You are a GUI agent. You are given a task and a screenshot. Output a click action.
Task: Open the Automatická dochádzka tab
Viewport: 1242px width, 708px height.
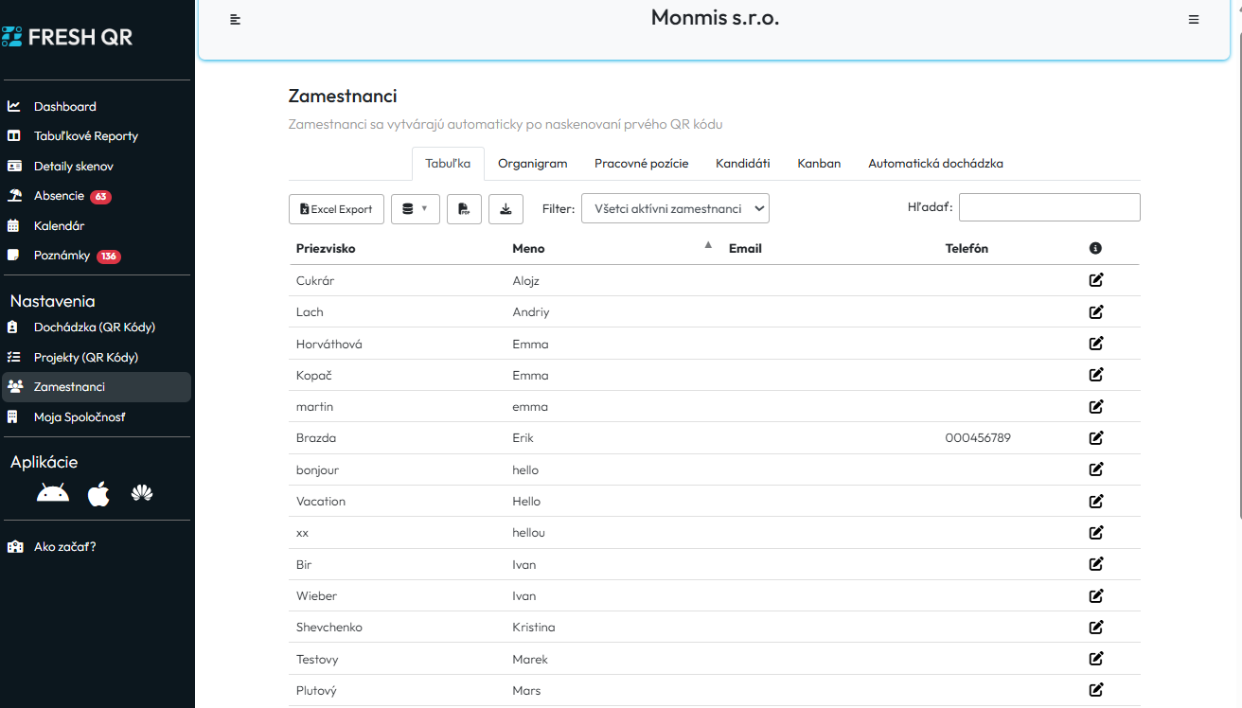tap(935, 164)
